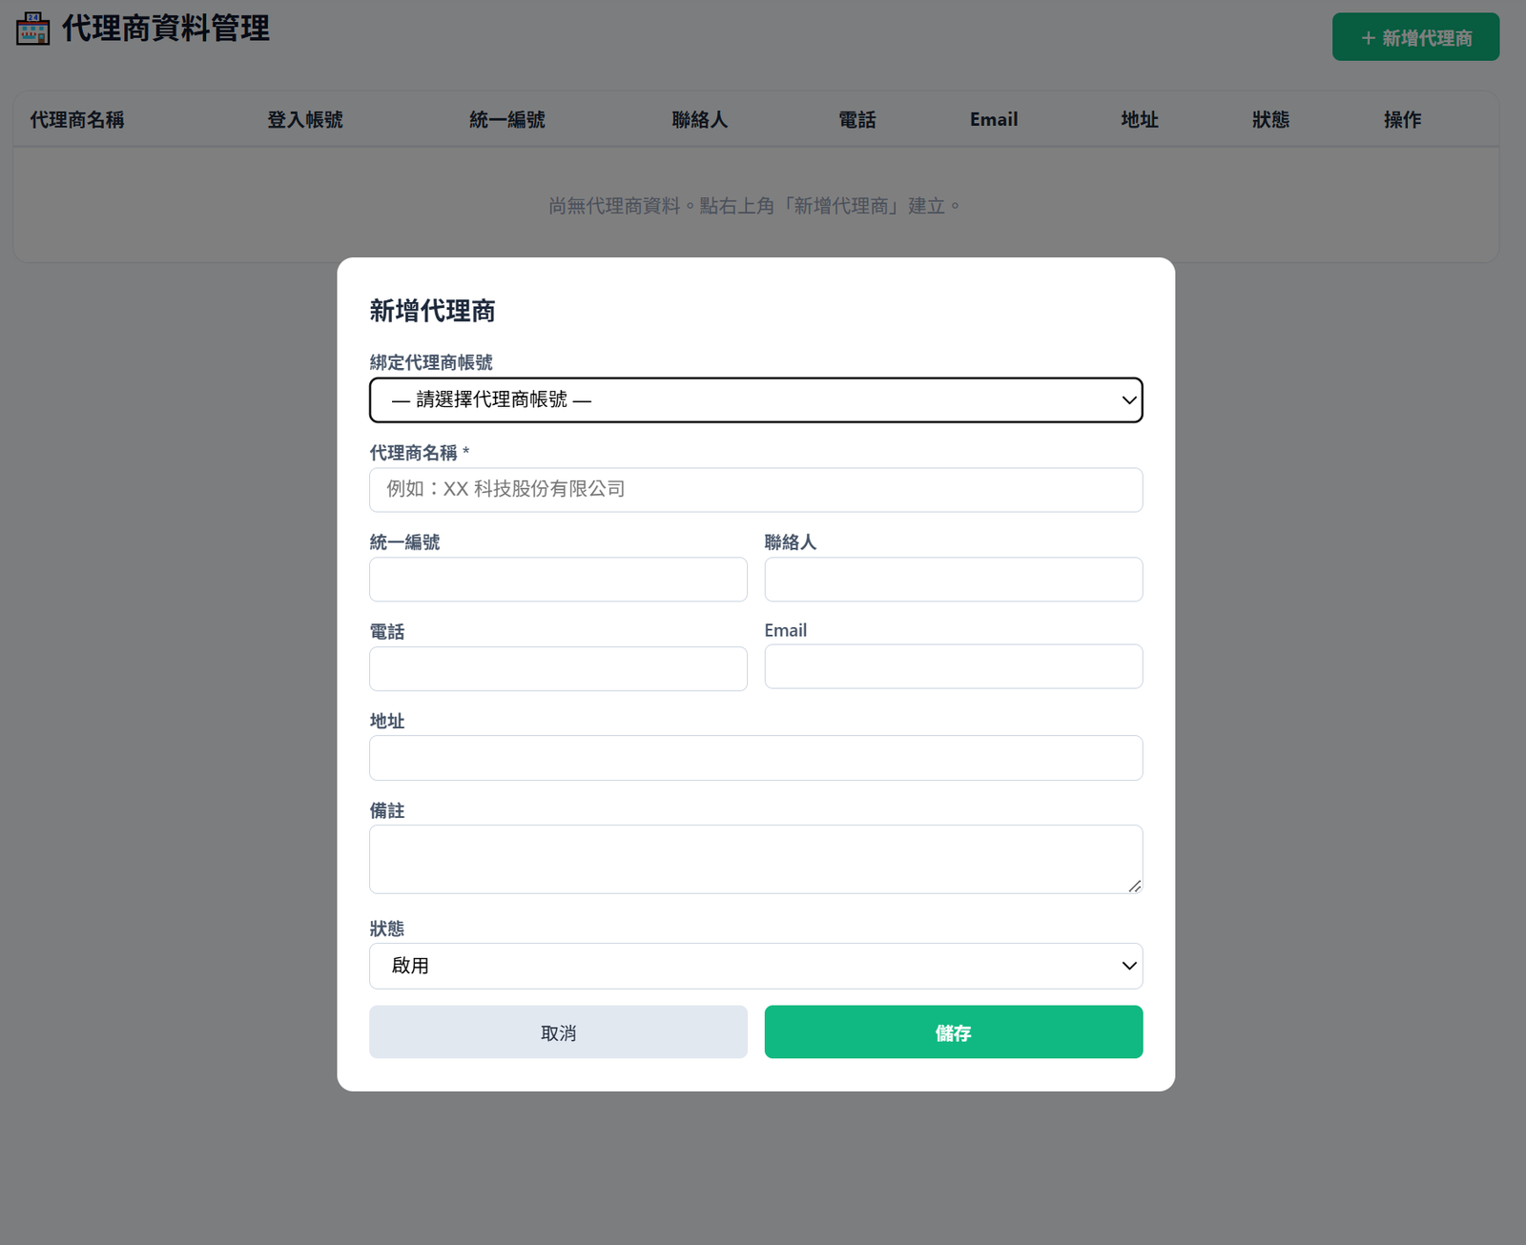Click the 新增代理商 button at top right
Screen dimensions: 1526x1245
[x=1415, y=37]
